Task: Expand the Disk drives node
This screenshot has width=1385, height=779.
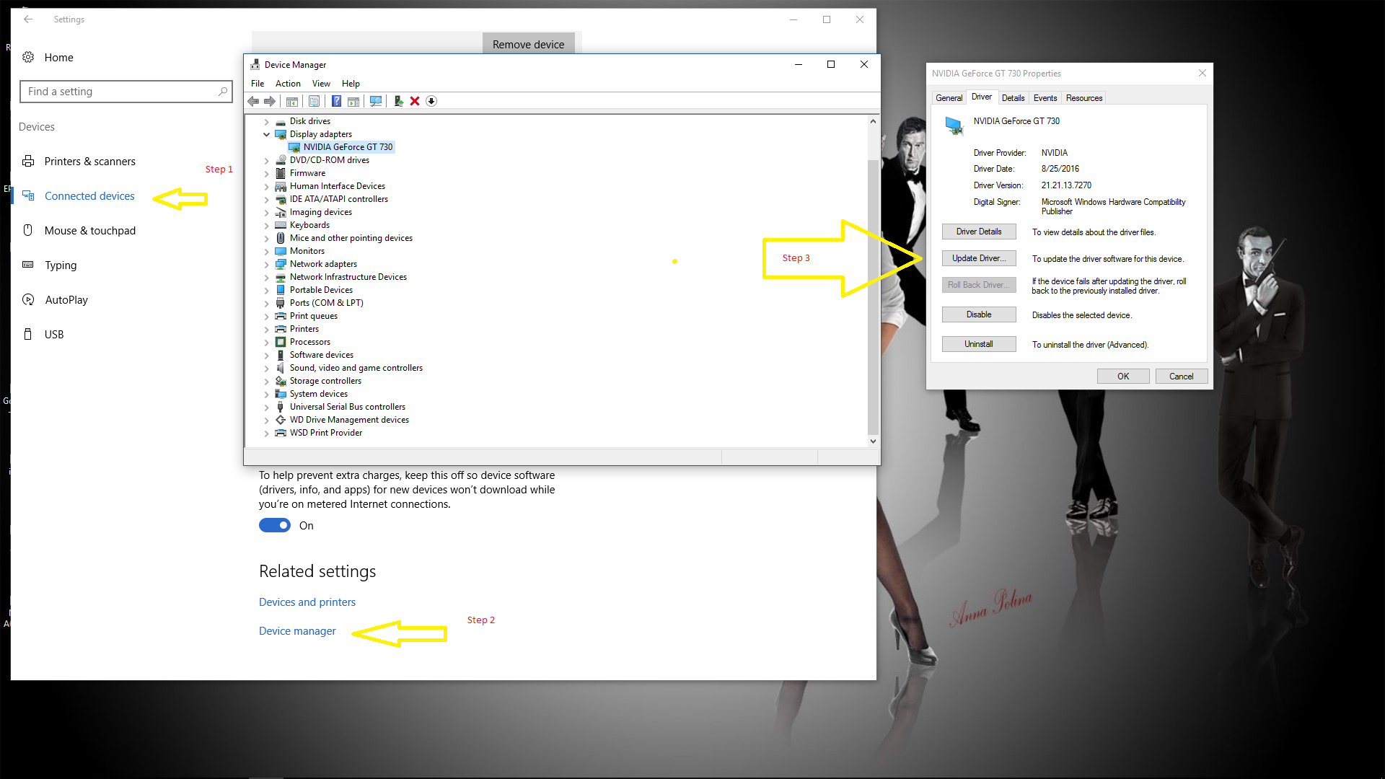Action: coord(266,121)
